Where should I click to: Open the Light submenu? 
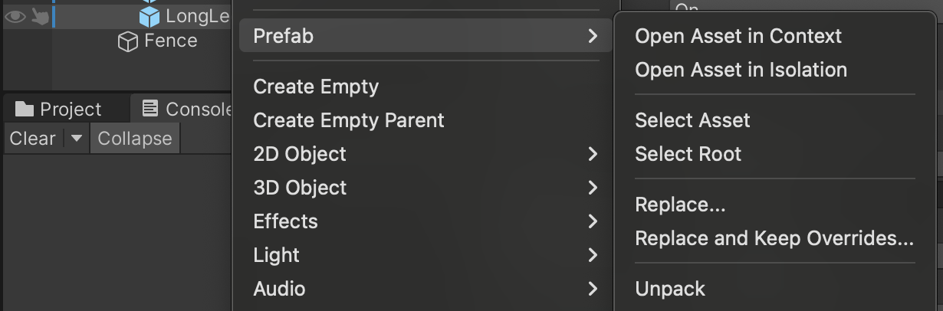(276, 255)
